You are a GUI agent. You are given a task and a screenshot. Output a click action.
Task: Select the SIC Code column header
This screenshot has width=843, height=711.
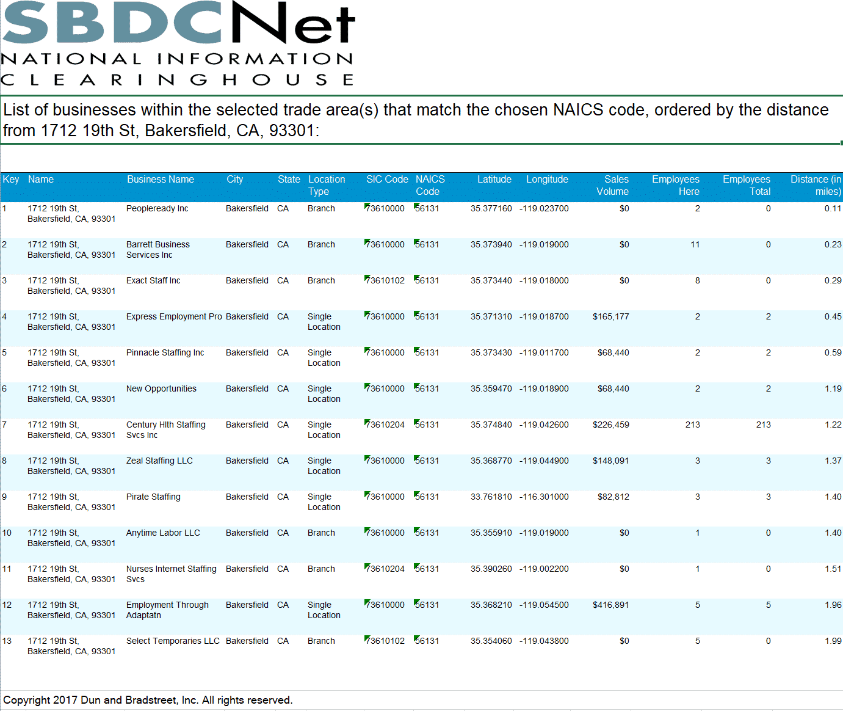tap(387, 180)
